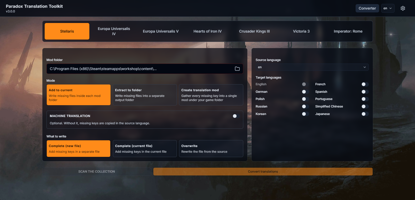Image resolution: width=415 pixels, height=200 pixels.
Task: Switch to Victoria 3 tab
Action: [x=301, y=31]
